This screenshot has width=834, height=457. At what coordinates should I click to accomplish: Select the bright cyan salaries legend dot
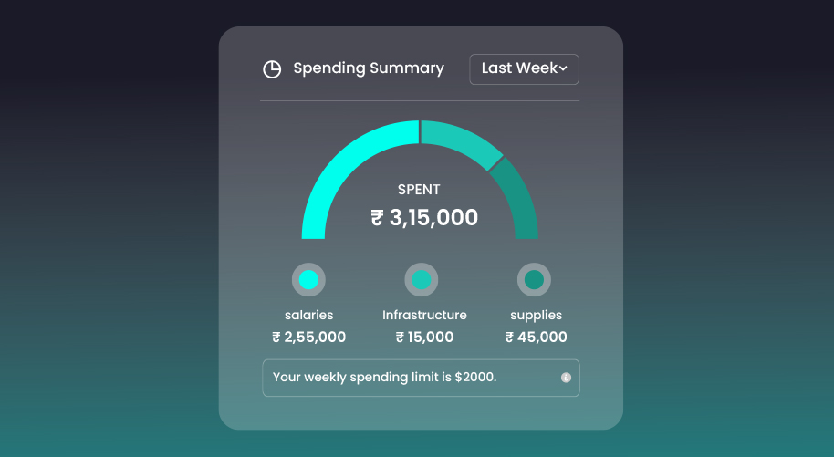pos(308,279)
